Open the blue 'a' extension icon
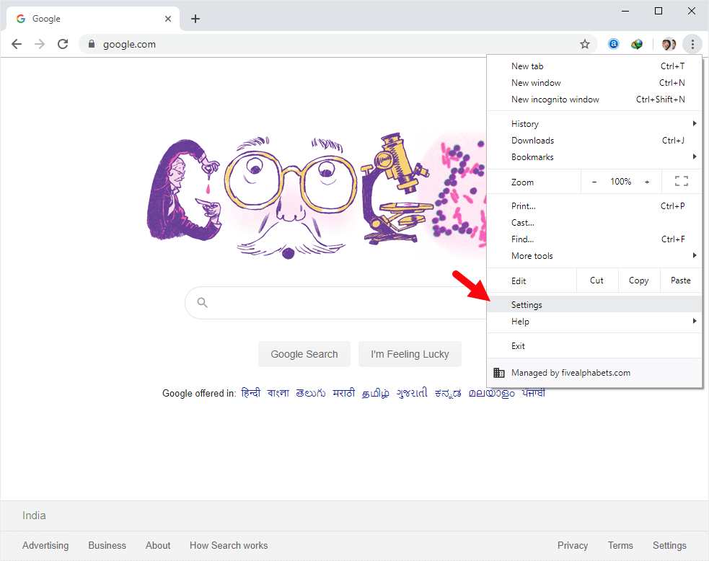709x561 pixels. pos(614,44)
